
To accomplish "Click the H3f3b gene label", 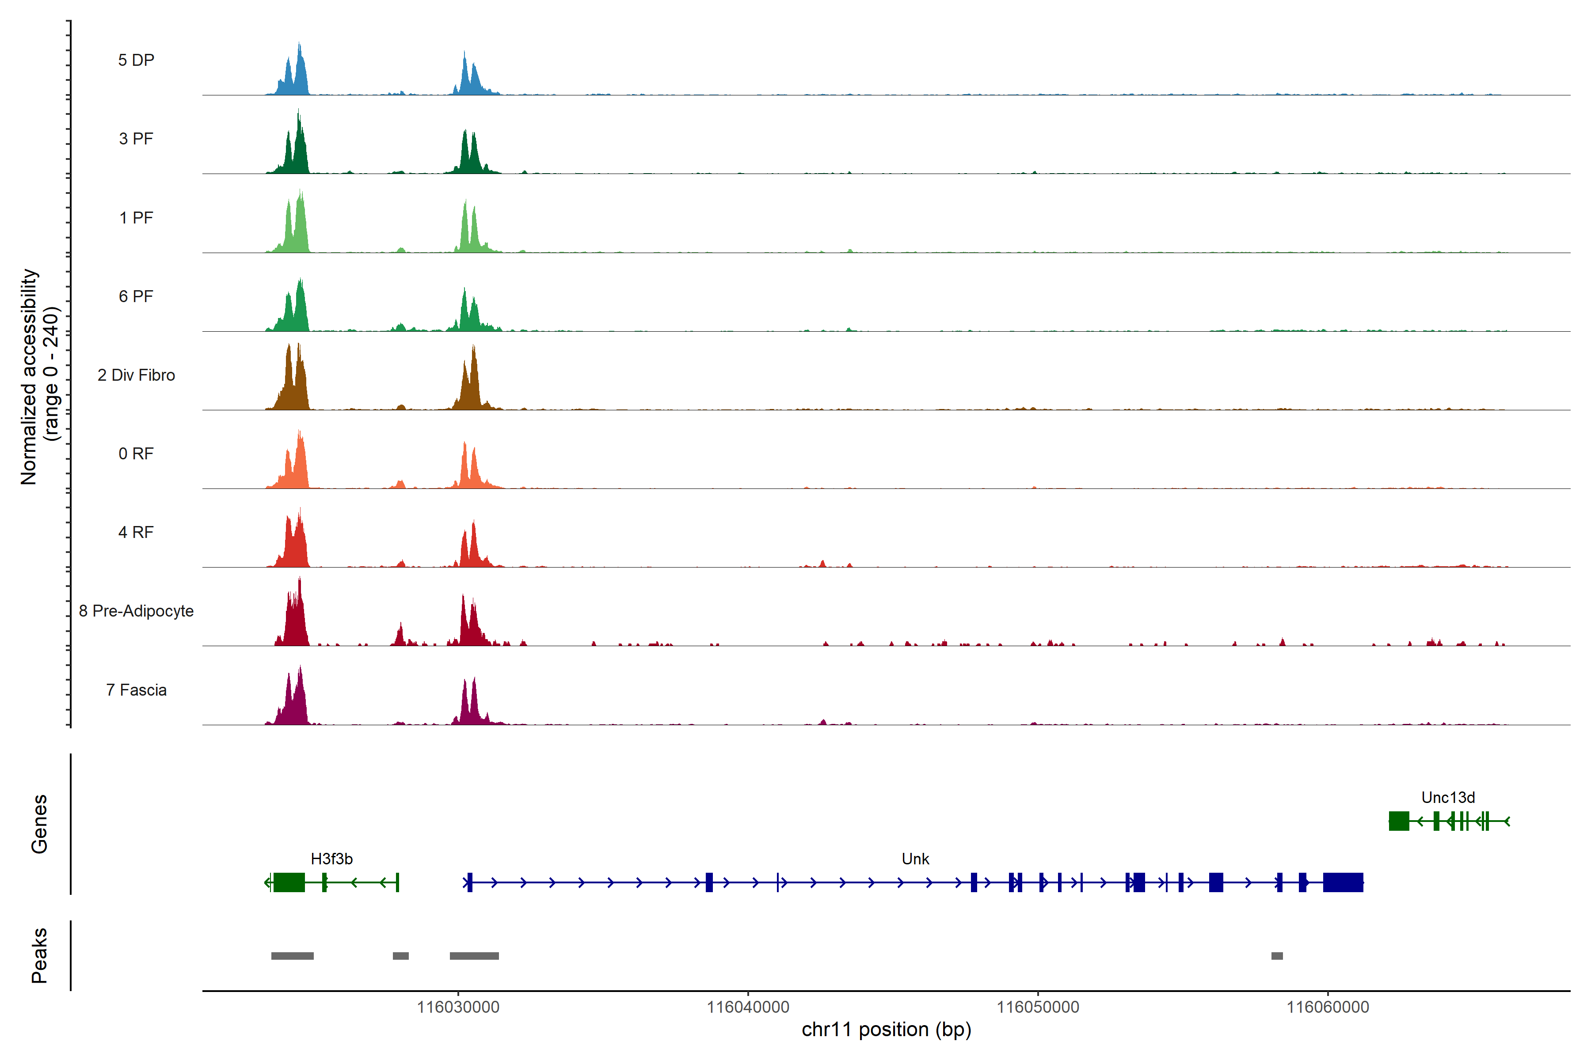I will [331, 859].
